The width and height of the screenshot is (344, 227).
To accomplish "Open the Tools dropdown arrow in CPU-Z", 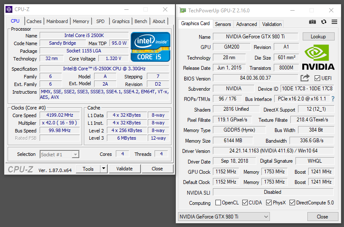I will [x=103, y=169].
